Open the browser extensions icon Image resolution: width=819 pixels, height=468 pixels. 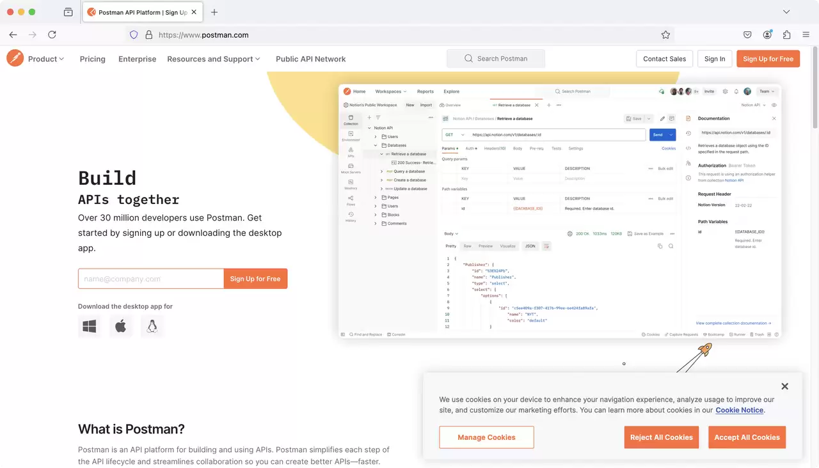point(786,35)
